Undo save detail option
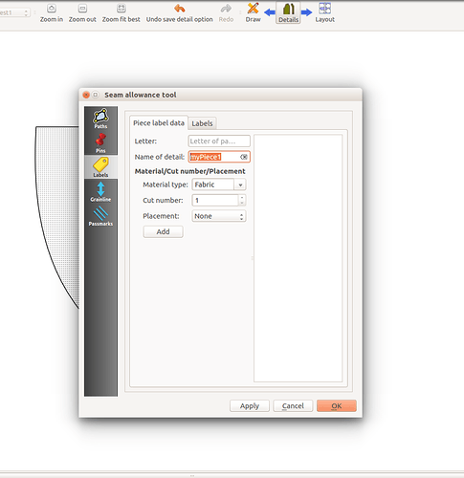 [179, 12]
